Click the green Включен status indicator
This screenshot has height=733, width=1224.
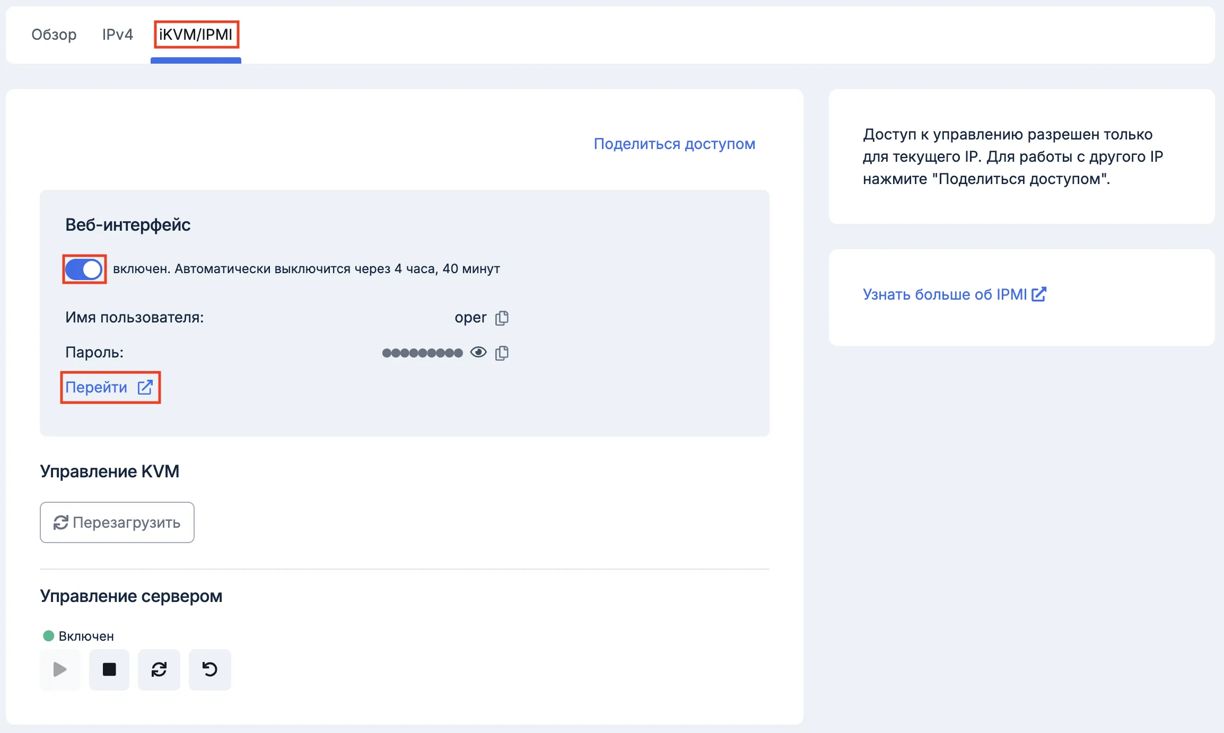tap(49, 635)
